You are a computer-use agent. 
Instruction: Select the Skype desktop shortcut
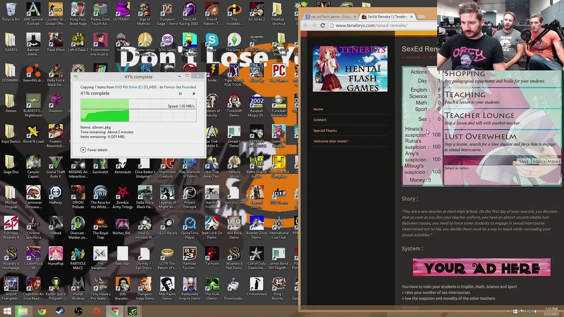[x=212, y=43]
